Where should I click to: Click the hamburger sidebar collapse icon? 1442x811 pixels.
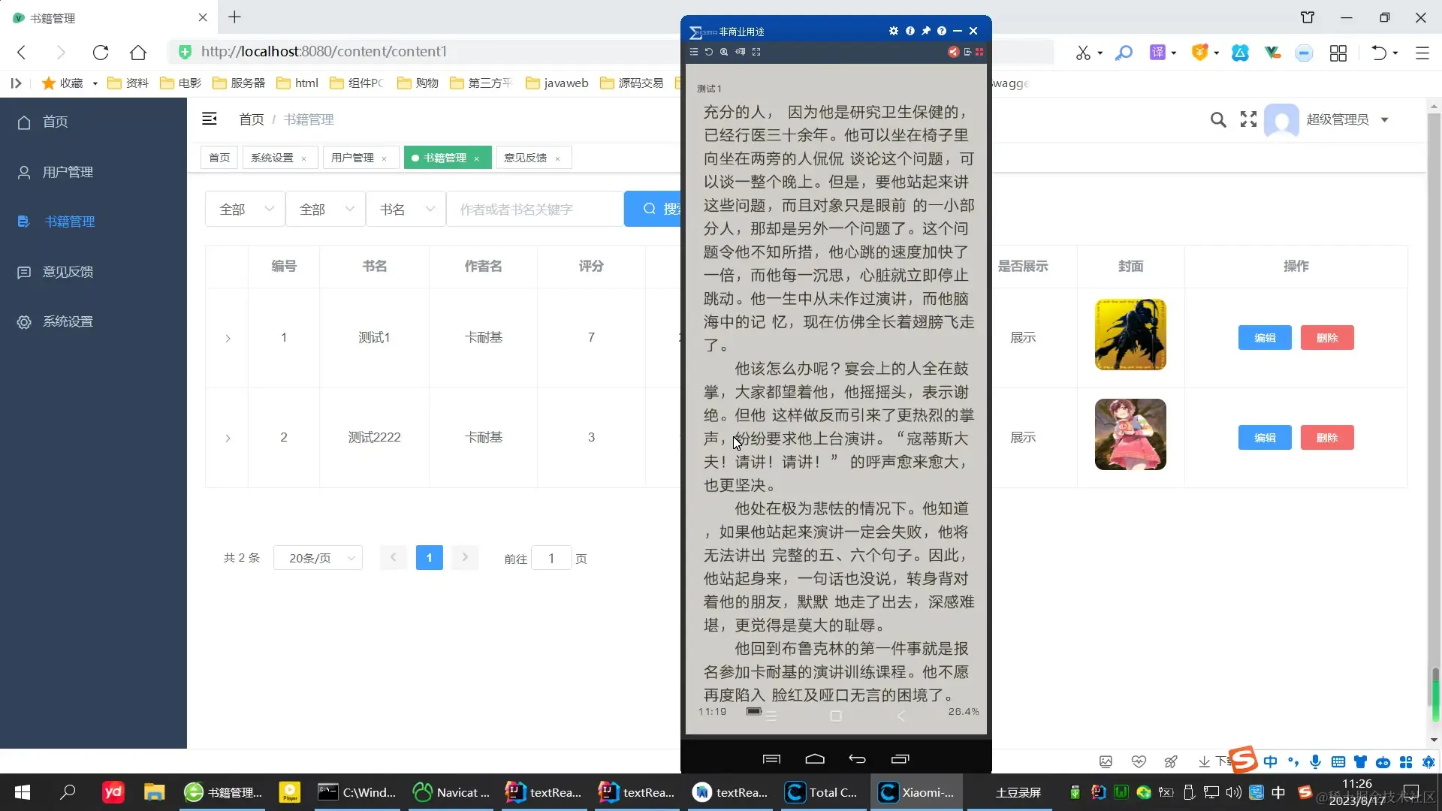point(210,119)
